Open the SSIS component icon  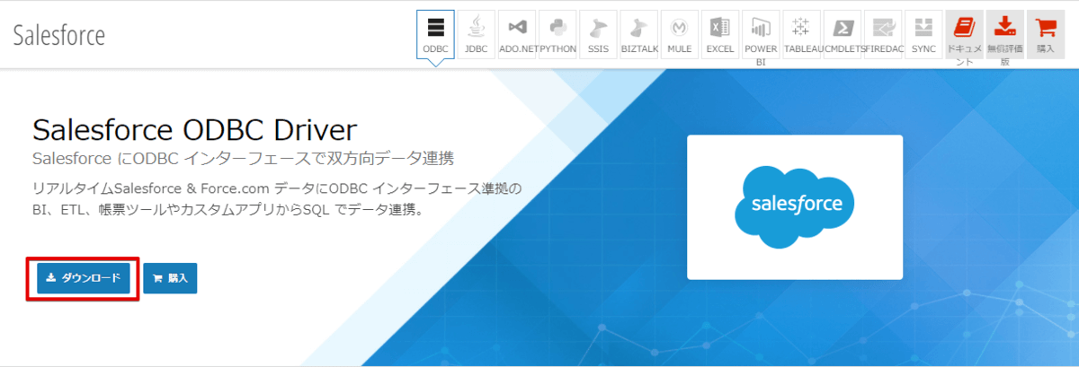[x=598, y=34]
